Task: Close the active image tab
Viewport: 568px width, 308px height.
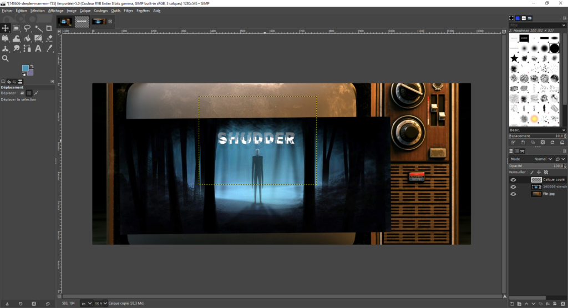Action: click(x=110, y=22)
